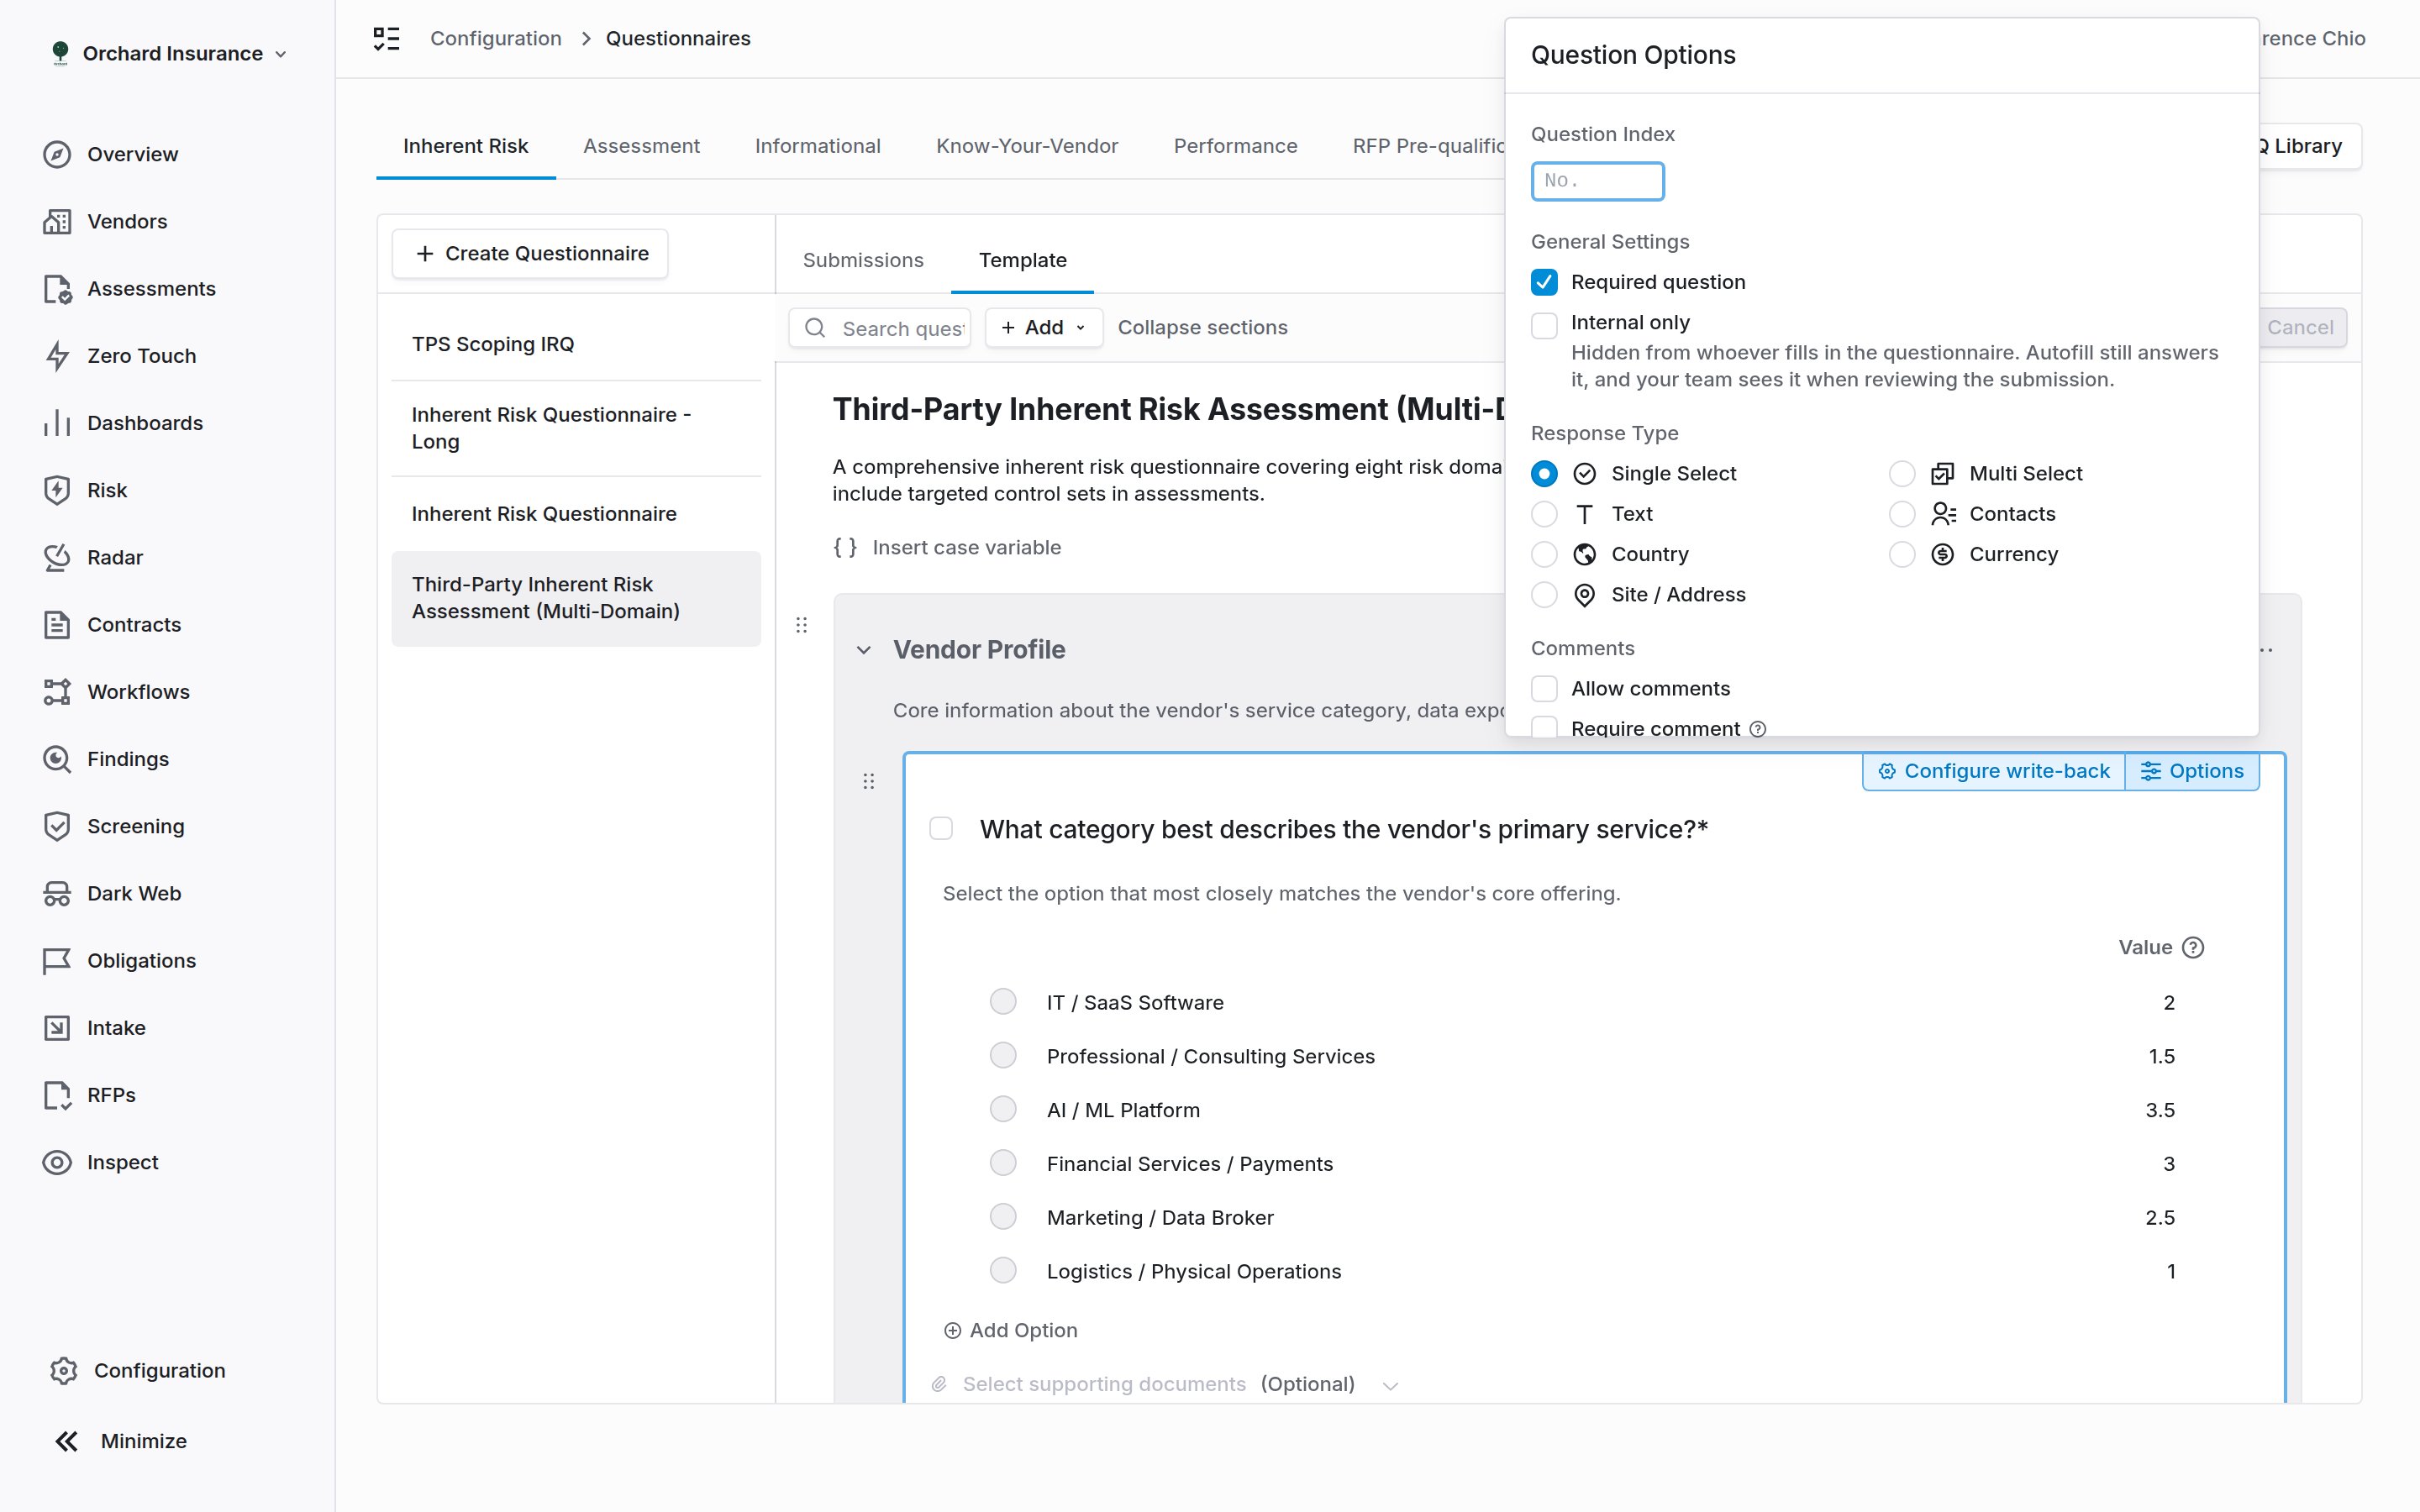The image size is (2420, 1512).
Task: Toggle the checklist menu icon in header
Action: coord(386,38)
